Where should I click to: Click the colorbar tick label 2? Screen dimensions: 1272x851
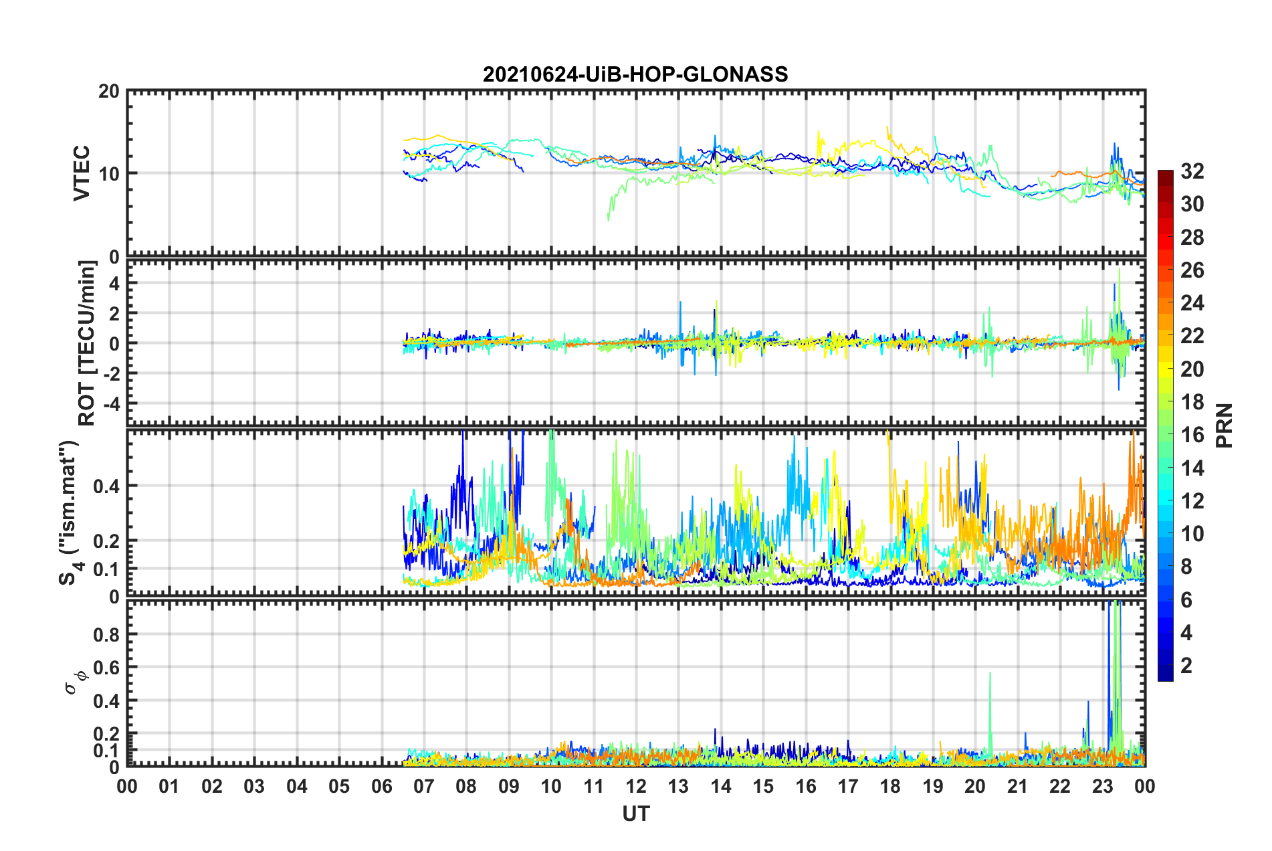[x=1186, y=666]
